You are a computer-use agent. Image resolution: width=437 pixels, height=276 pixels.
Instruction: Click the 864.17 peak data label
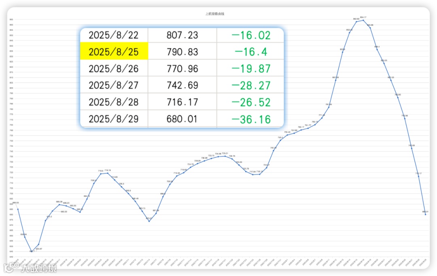point(363,17)
